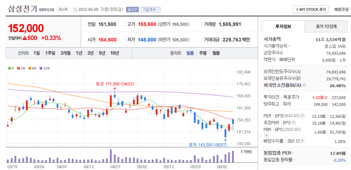
Task: Select the 1년 line chart
Action: click(79, 53)
